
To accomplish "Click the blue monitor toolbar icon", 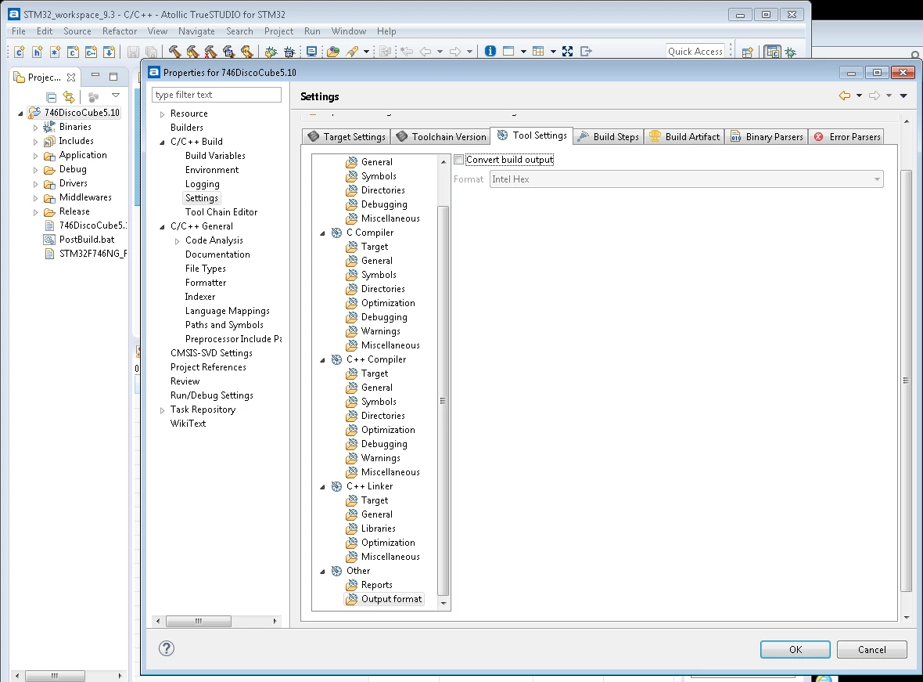I will [312, 51].
